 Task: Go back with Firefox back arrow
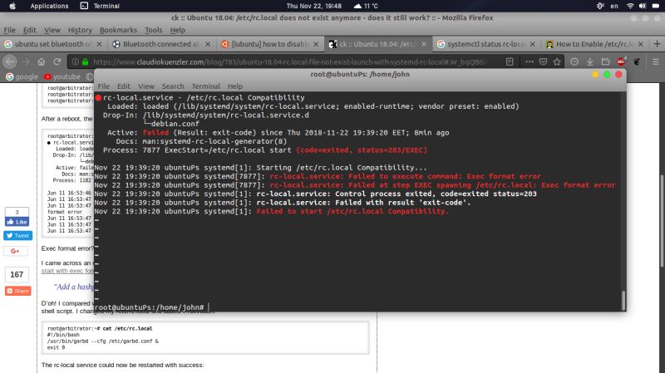(x=10, y=61)
